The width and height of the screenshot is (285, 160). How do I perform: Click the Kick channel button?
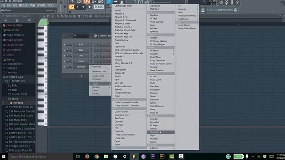(81, 44)
